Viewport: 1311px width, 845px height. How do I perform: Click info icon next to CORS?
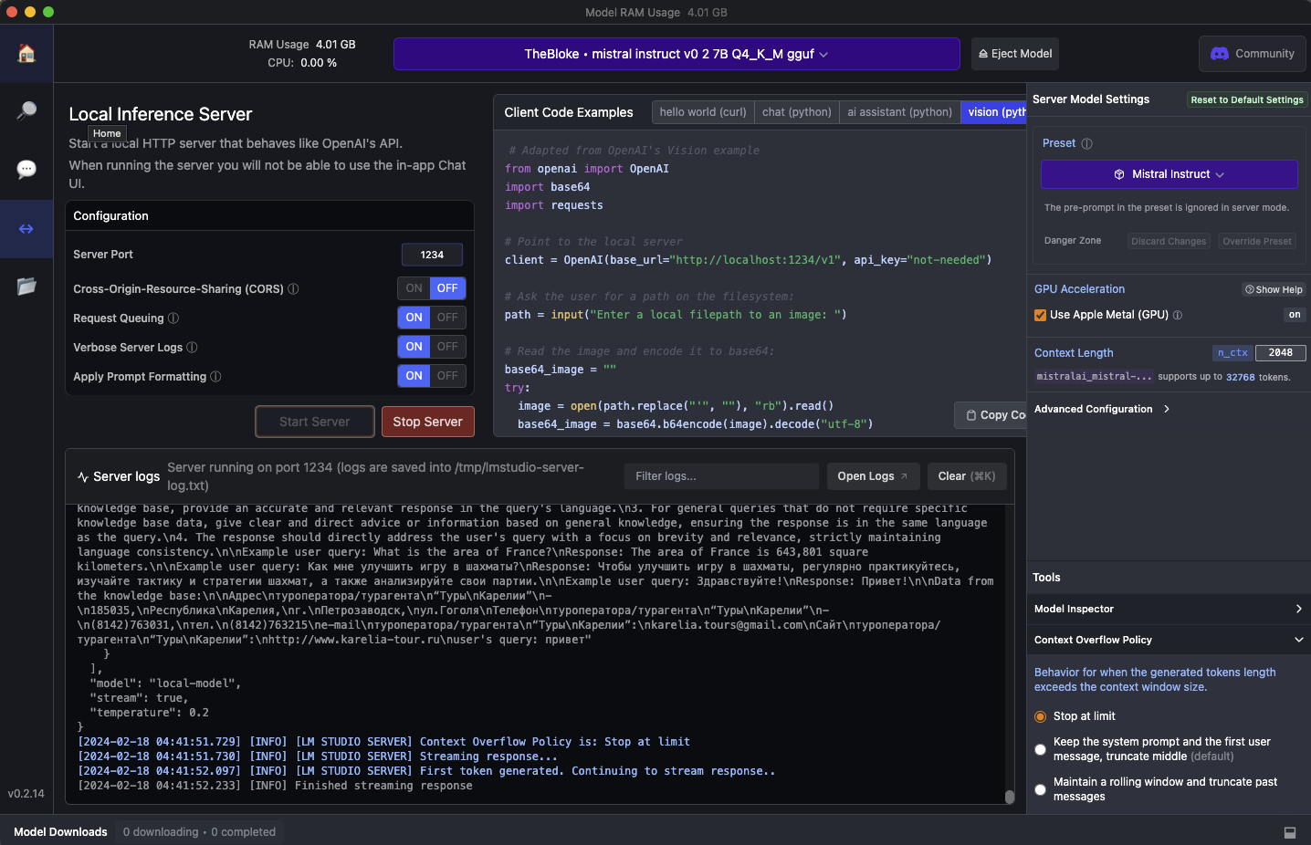pyautogui.click(x=293, y=289)
